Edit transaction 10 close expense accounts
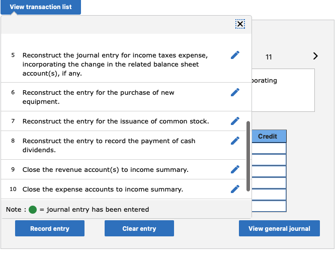Viewport: 336px width, 253px height. point(235,189)
